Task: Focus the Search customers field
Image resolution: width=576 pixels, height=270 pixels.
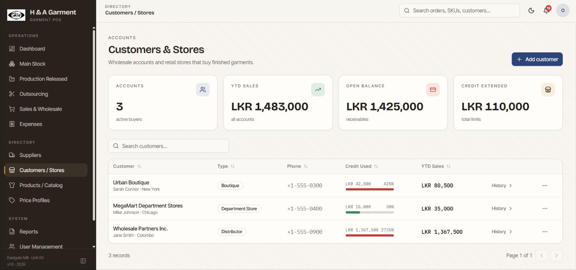Action: tap(169, 146)
